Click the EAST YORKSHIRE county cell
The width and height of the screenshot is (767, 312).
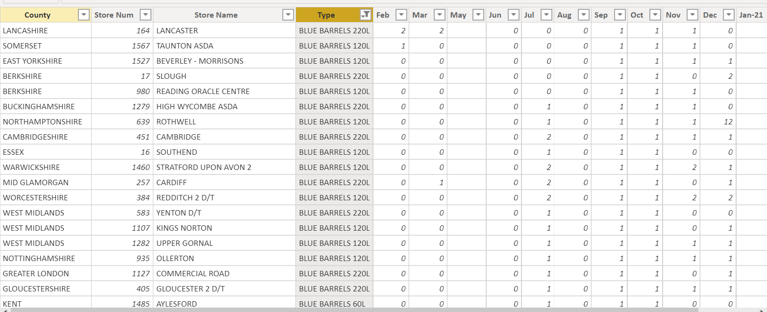[46, 61]
